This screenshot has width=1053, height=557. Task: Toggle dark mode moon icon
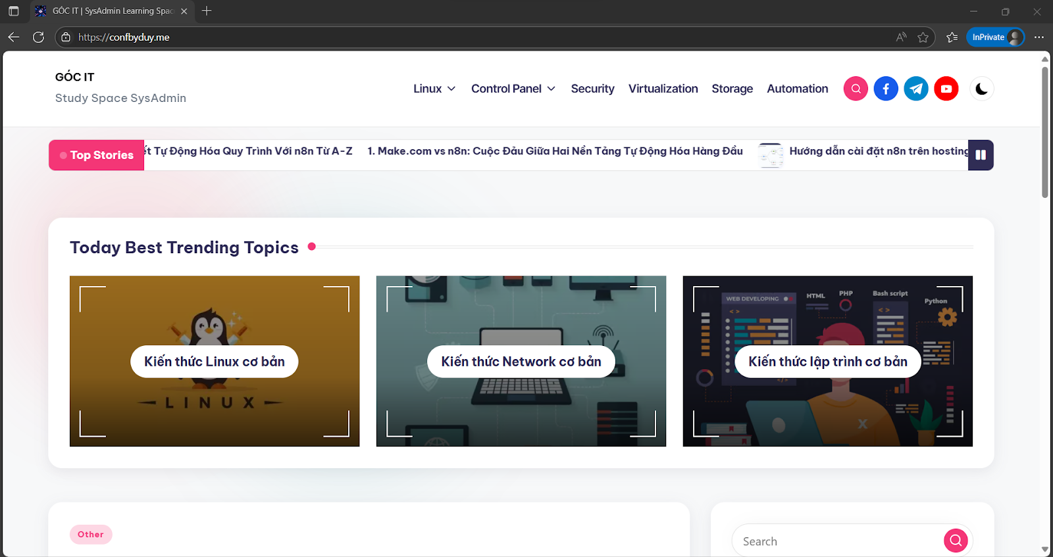(x=981, y=89)
